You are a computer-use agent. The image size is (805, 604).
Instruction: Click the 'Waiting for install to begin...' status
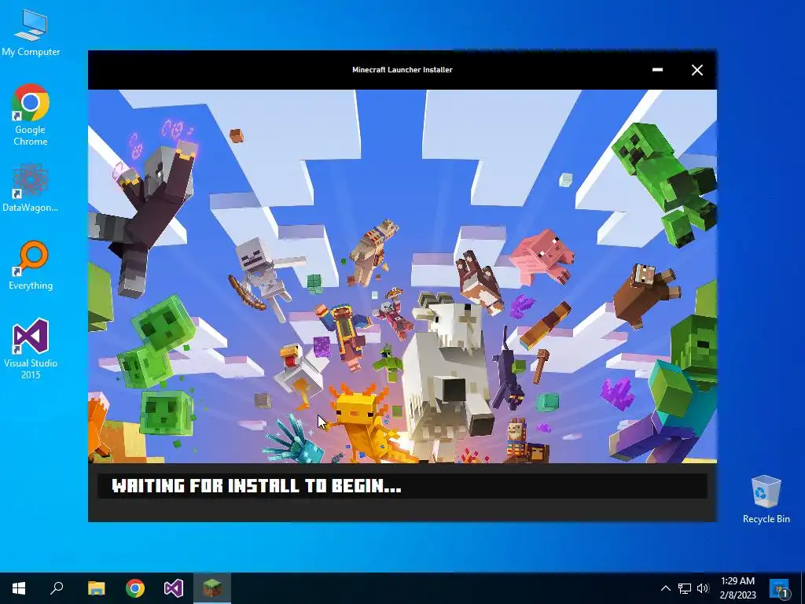click(256, 486)
